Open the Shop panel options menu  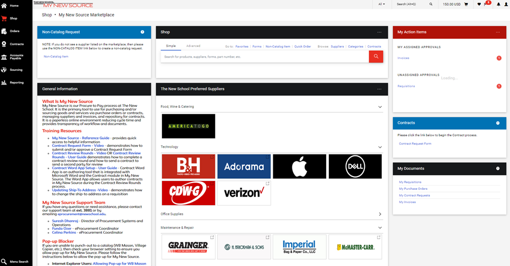point(379,32)
